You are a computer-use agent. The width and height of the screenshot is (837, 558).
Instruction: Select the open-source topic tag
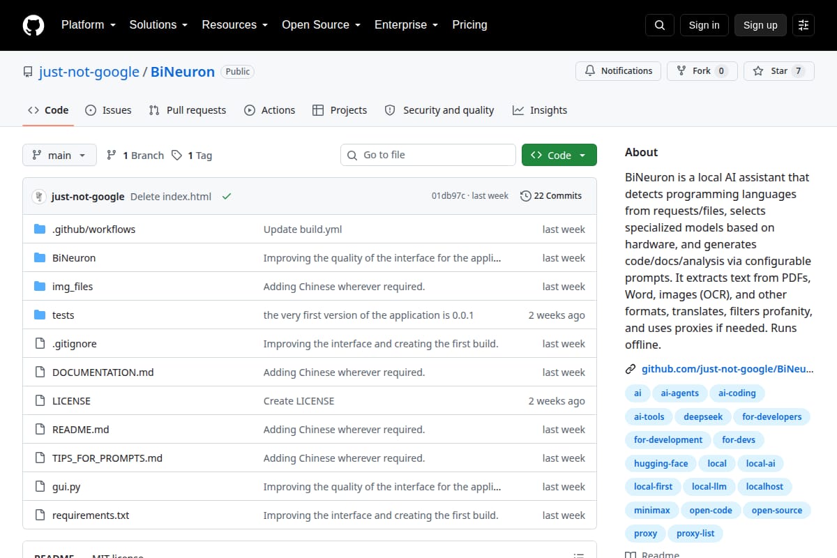click(x=777, y=510)
